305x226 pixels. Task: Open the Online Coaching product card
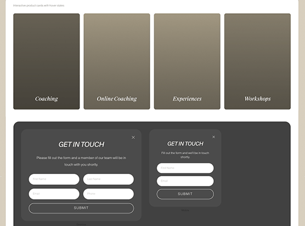pos(117,61)
